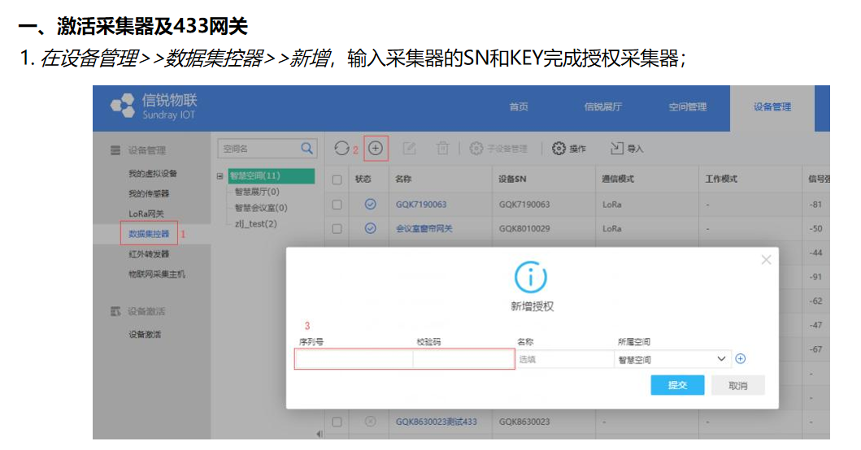This screenshot has width=861, height=450.
Task: Check the checkbox for row GQK8630023测试433
Action: pyautogui.click(x=337, y=422)
